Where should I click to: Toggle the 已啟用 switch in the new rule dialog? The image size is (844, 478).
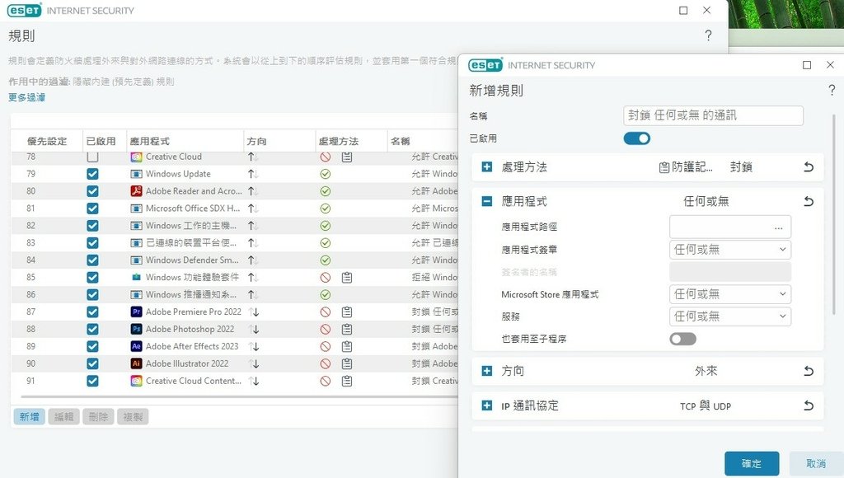click(637, 138)
